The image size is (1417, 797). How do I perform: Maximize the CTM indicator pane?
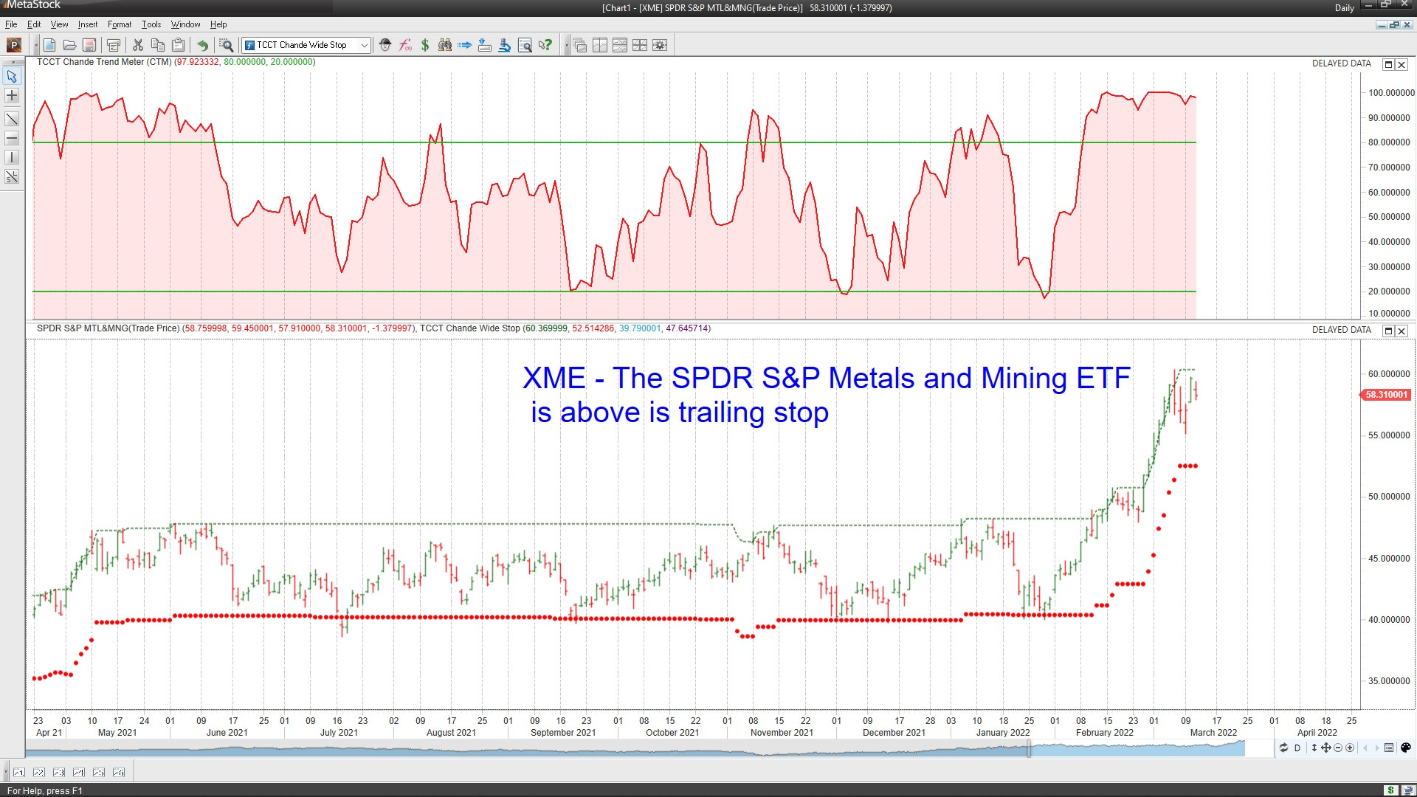click(1388, 64)
